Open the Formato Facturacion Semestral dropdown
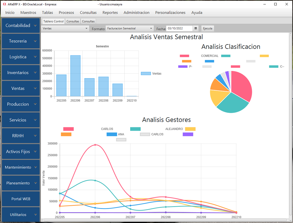The width and height of the screenshot is (293, 223). (x=130, y=28)
